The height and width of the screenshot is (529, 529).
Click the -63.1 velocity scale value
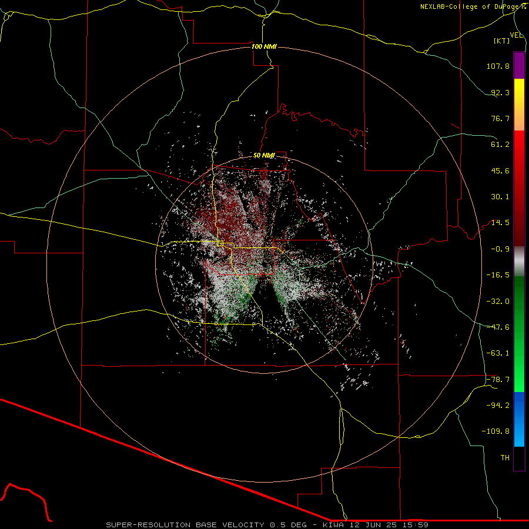coord(498,353)
